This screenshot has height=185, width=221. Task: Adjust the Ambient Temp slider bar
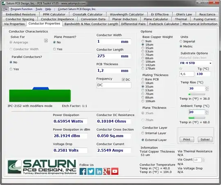[x=197, y=118]
